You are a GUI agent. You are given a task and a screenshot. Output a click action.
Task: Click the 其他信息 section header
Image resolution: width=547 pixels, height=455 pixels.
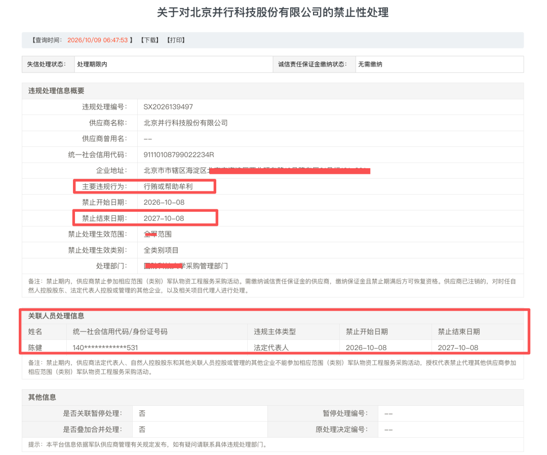(x=42, y=397)
